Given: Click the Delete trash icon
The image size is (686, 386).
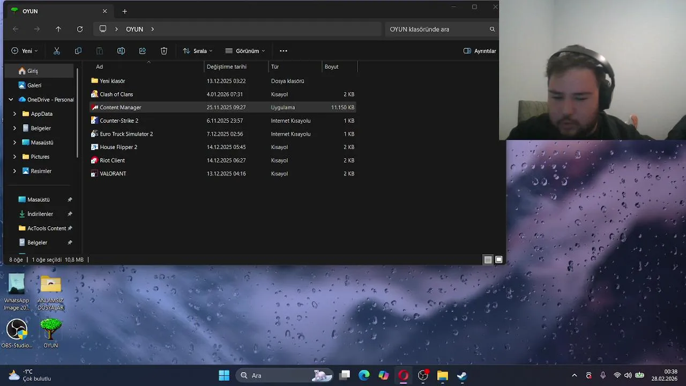Looking at the screenshot, I should pos(164,51).
